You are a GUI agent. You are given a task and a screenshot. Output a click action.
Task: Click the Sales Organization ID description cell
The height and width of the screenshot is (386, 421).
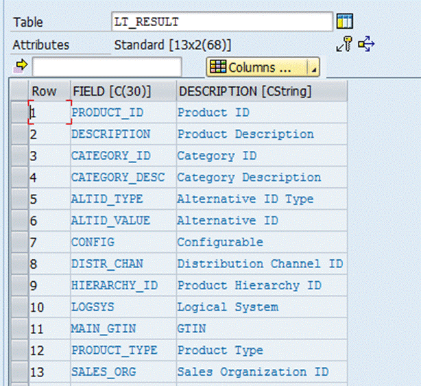tap(262, 372)
